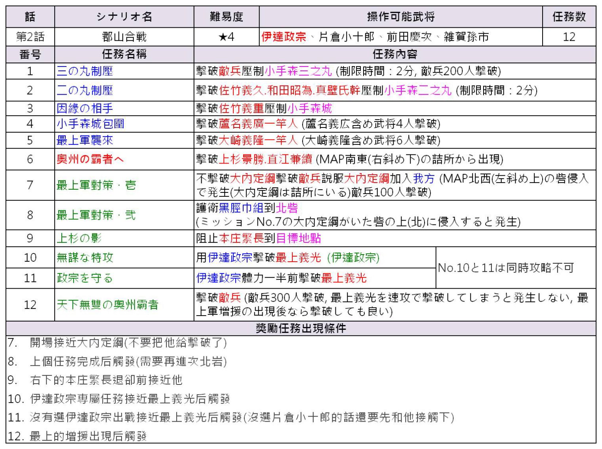This screenshot has height=449, width=602.
Task: Click the 難易度 header cell
Action: click(x=226, y=17)
